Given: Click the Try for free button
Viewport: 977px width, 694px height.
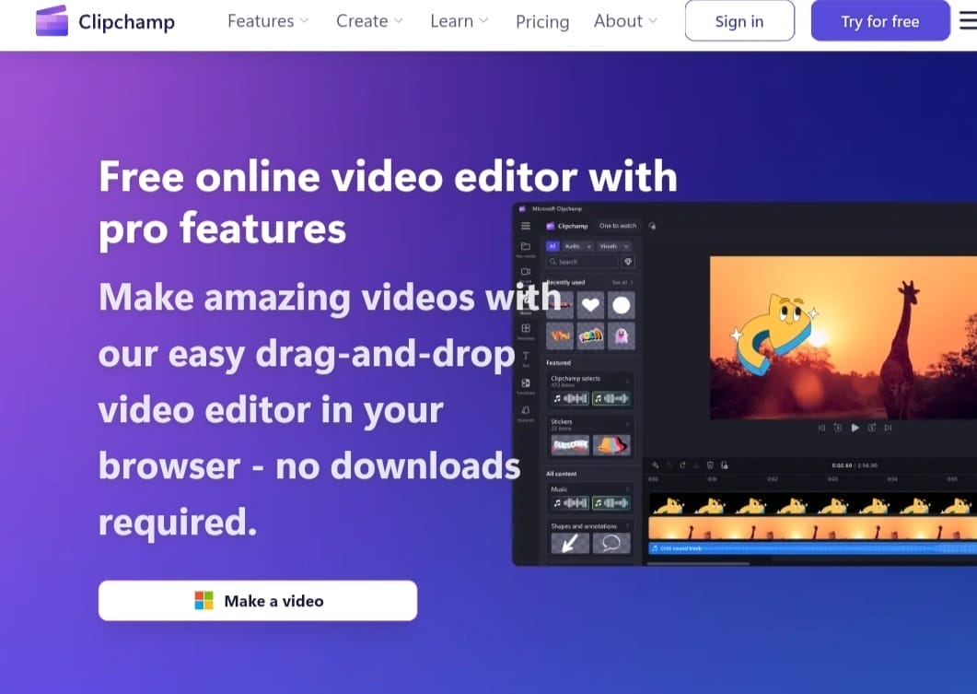Looking at the screenshot, I should (879, 21).
